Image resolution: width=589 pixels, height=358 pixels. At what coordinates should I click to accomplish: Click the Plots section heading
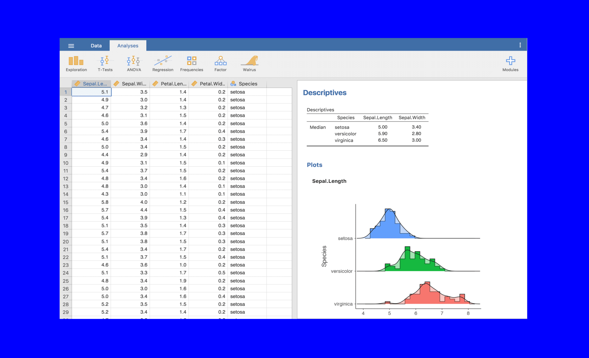pyautogui.click(x=314, y=165)
